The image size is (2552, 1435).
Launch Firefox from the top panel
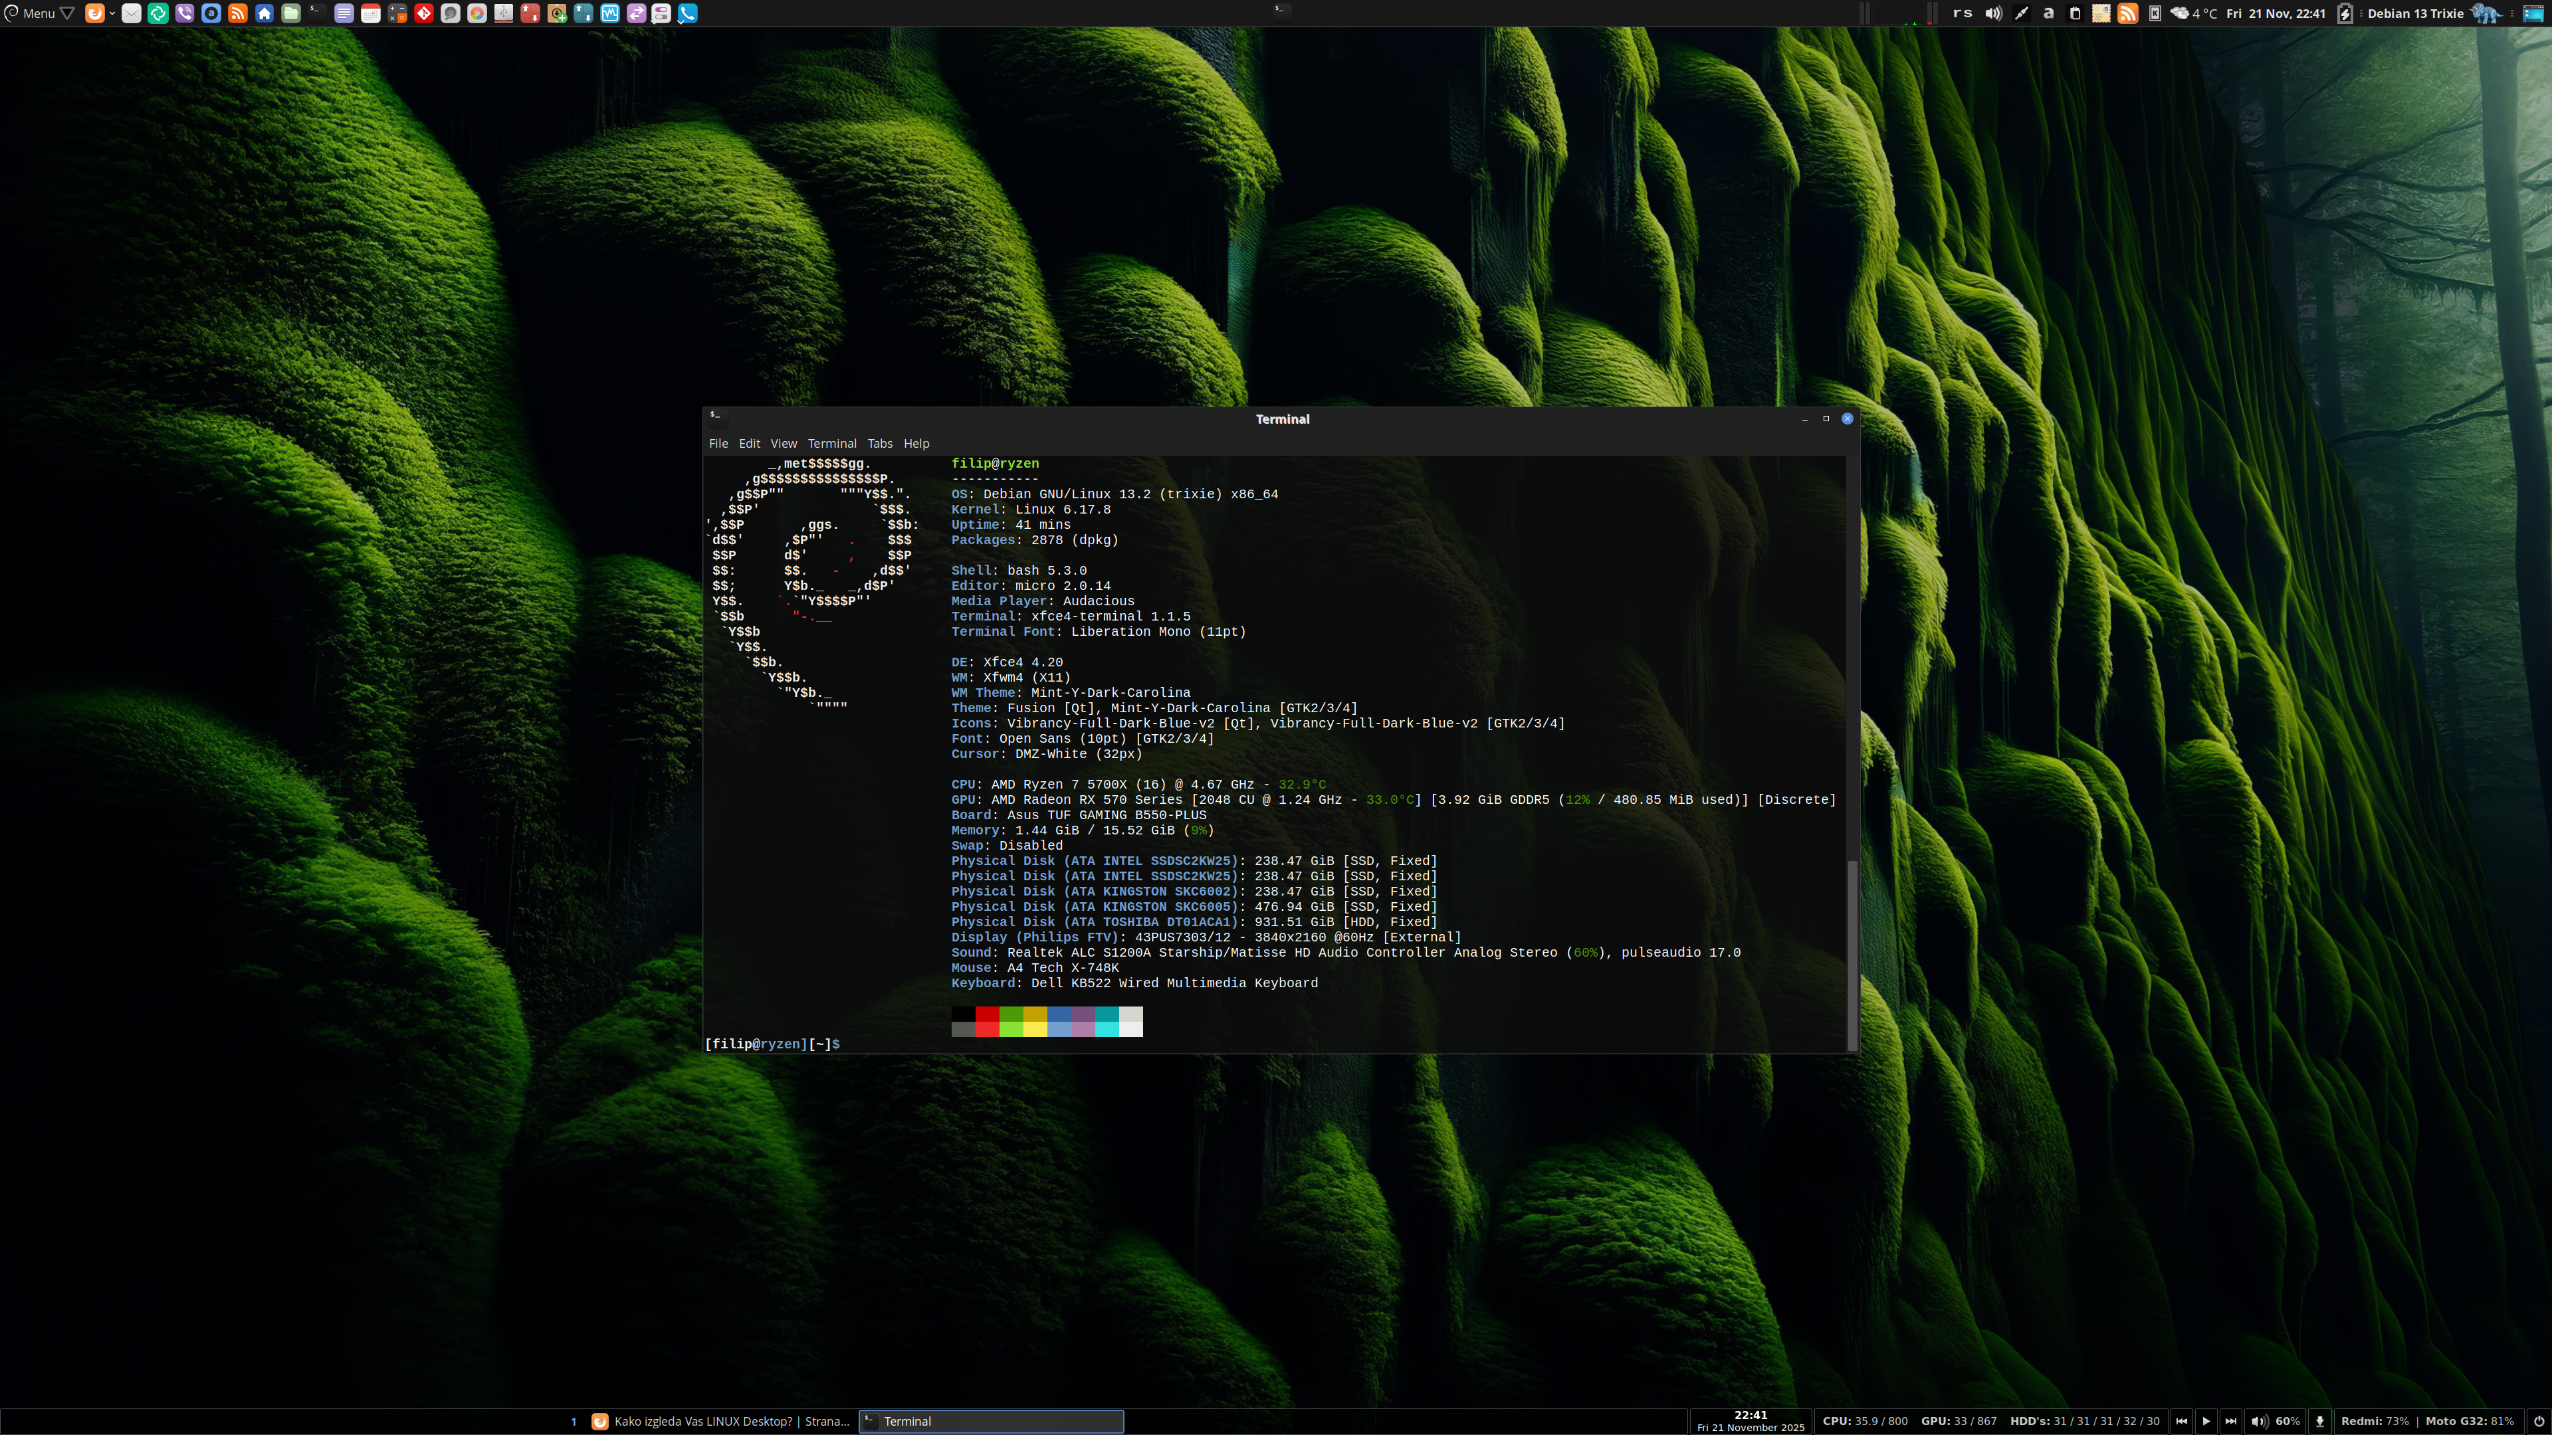pyautogui.click(x=95, y=13)
